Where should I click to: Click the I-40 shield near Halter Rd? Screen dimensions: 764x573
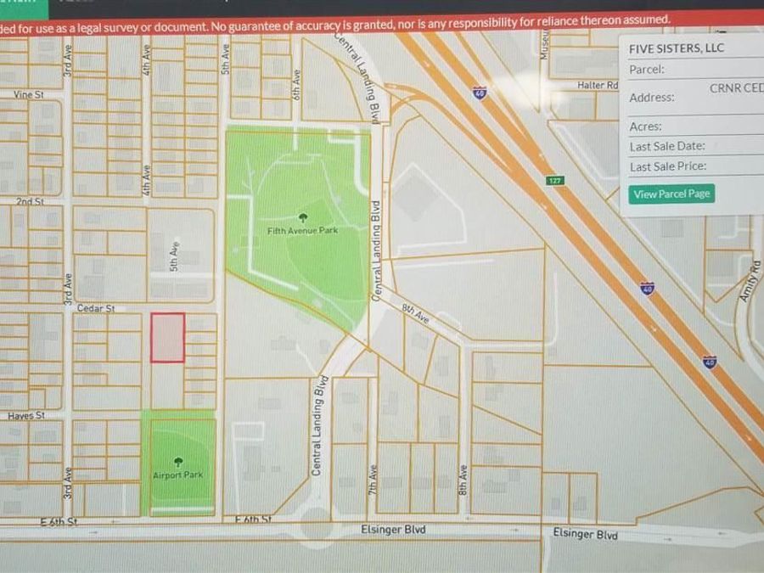click(480, 93)
